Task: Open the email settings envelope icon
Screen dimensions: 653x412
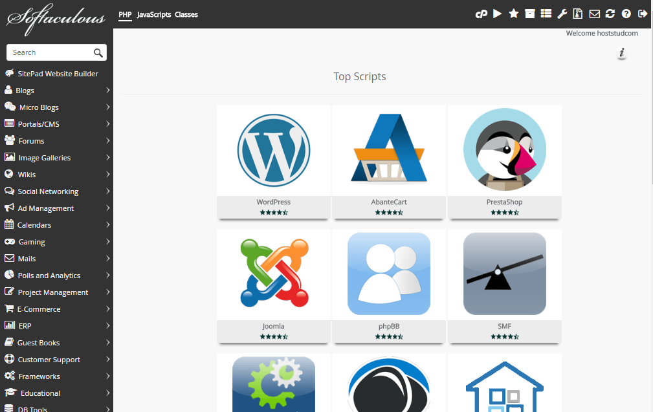Action: [x=594, y=14]
